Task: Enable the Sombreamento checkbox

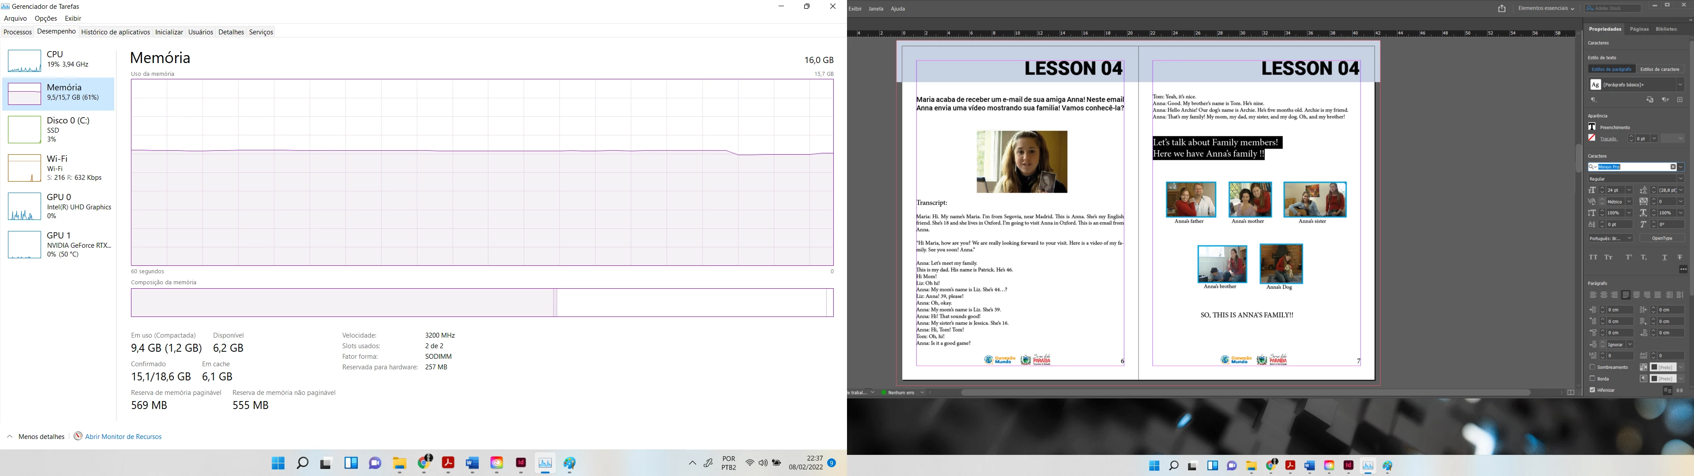Action: click(1592, 368)
